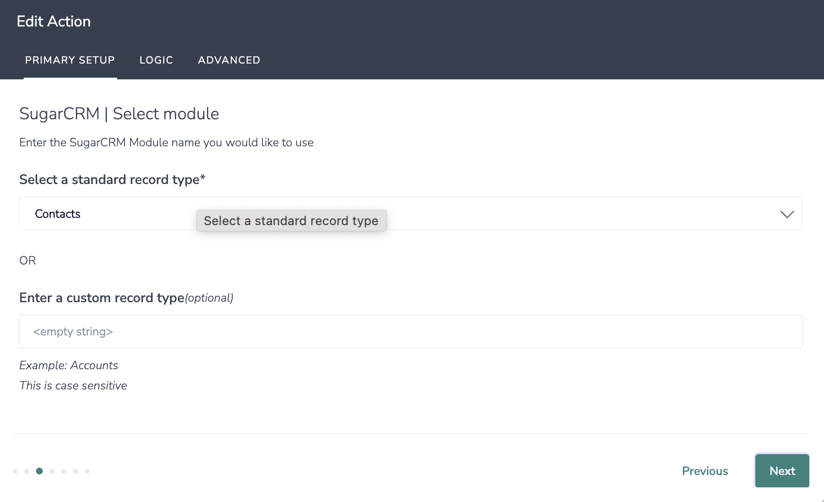Jump to the last step pagination dot
824x502 pixels.
[87, 471]
